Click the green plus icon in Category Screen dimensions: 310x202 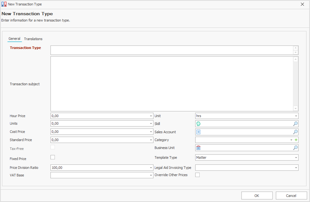pyautogui.click(x=296, y=140)
